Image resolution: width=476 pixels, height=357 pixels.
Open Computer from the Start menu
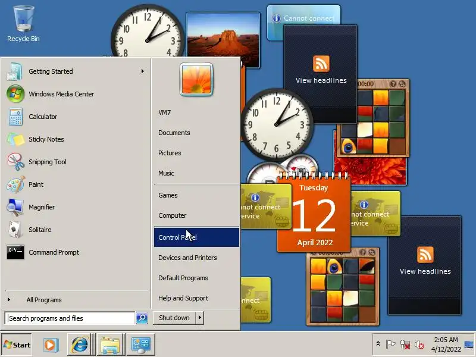click(196, 215)
